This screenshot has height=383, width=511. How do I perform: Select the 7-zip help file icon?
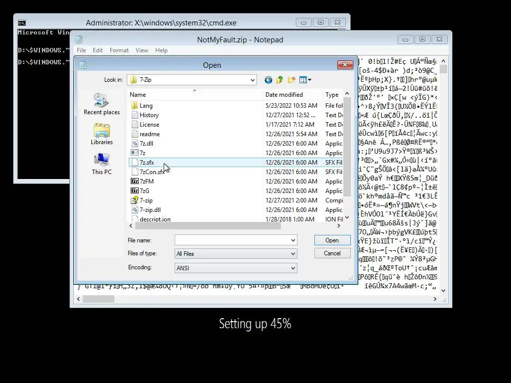pyautogui.click(x=135, y=200)
